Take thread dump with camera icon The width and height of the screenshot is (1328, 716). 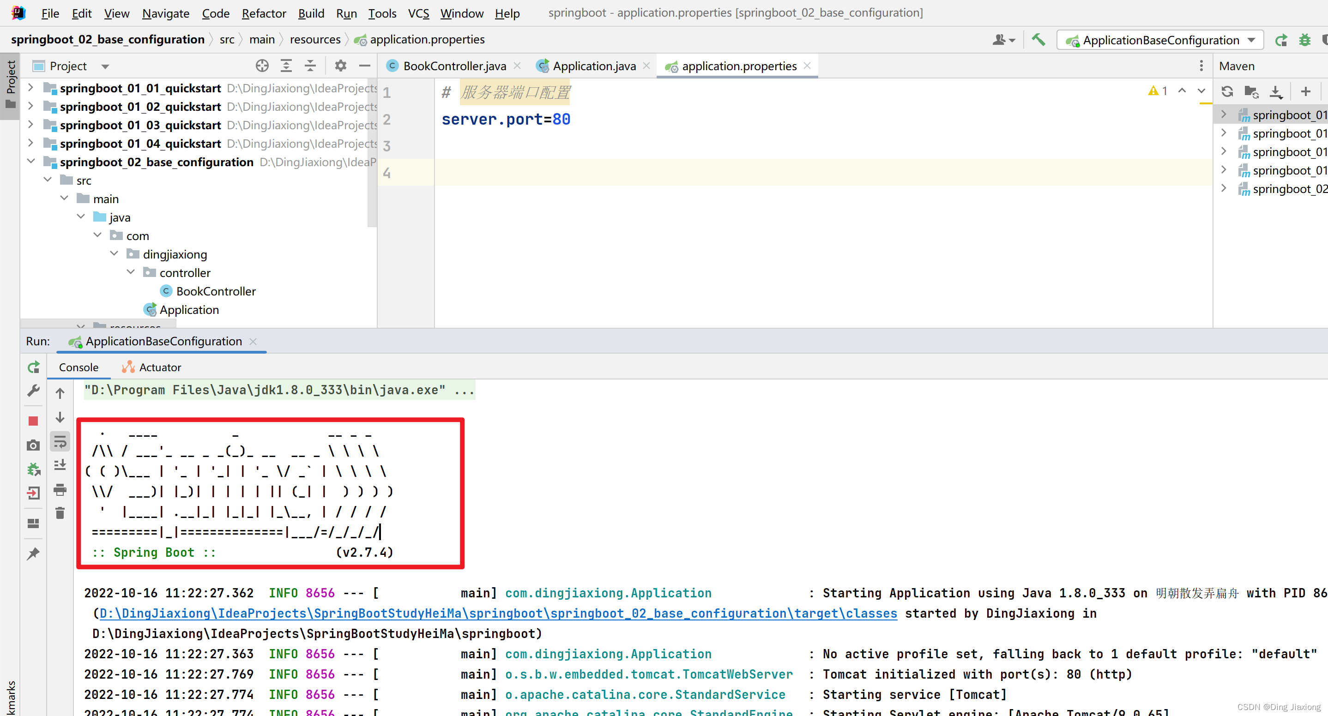(x=34, y=445)
